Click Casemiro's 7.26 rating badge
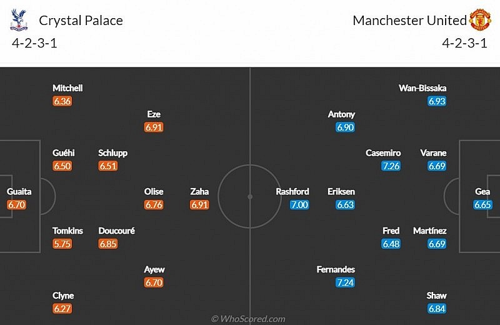Screen dimensions: 500x325 (x=391, y=166)
